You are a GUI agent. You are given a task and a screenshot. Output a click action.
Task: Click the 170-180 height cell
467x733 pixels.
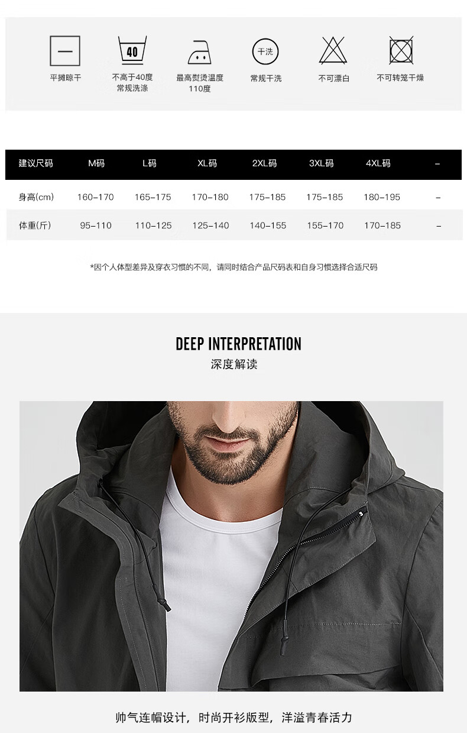[210, 197]
